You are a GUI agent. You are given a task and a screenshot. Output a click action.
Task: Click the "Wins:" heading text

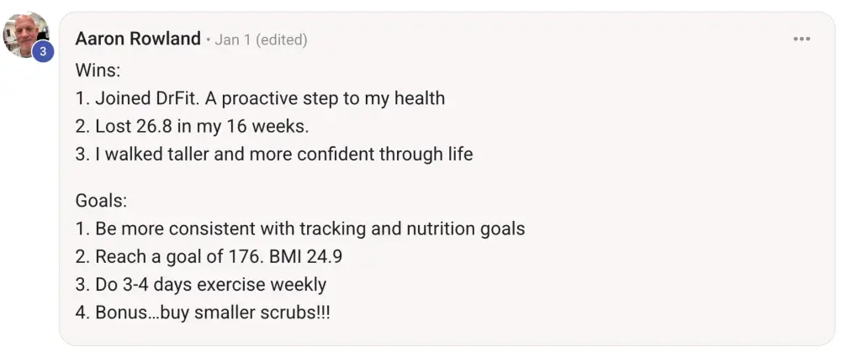coord(98,70)
